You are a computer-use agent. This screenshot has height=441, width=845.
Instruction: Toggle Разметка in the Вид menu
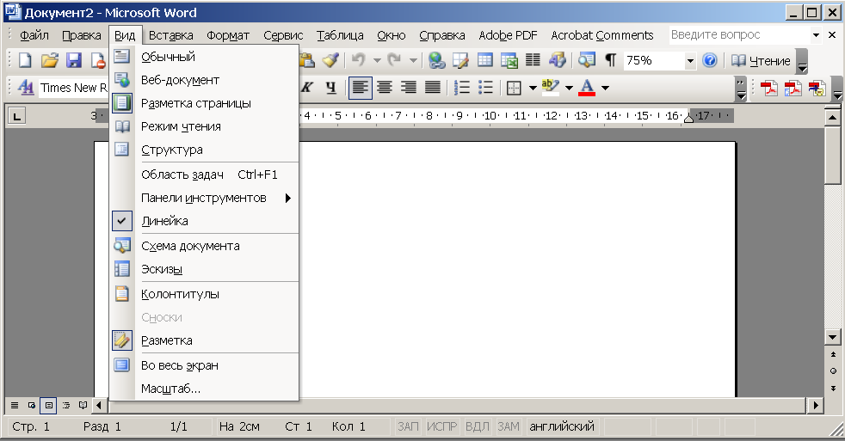[x=204, y=340]
